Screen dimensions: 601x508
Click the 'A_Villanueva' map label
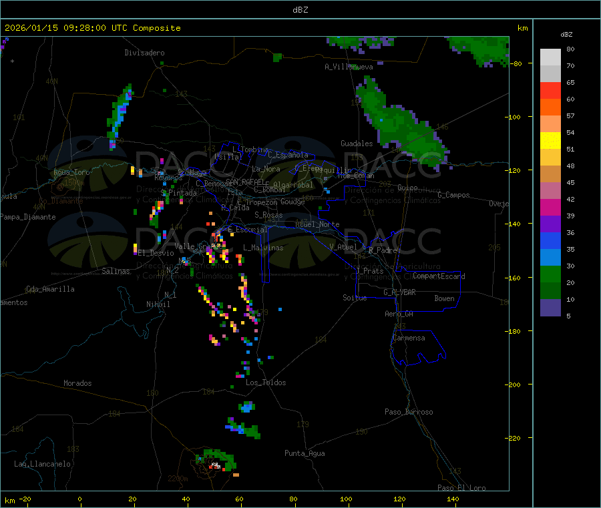[x=349, y=67]
